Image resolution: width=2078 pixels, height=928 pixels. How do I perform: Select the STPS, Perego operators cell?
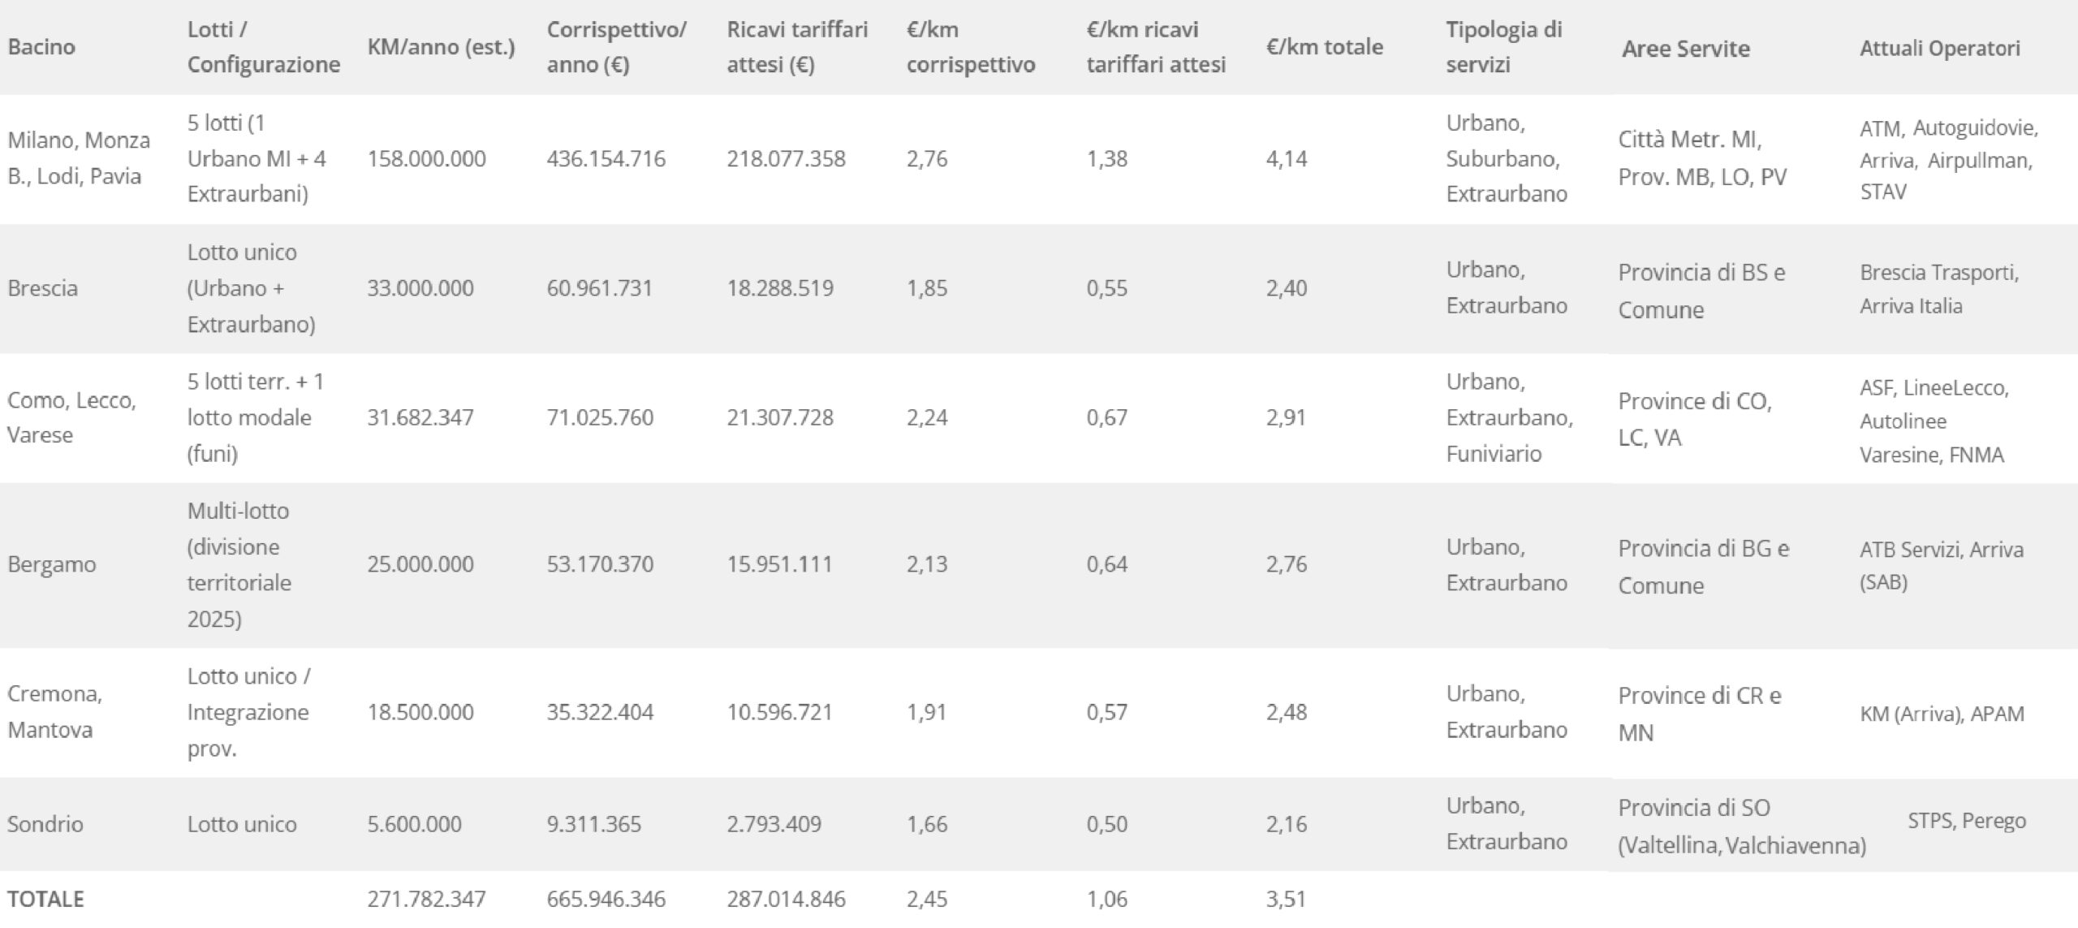(x=1966, y=821)
